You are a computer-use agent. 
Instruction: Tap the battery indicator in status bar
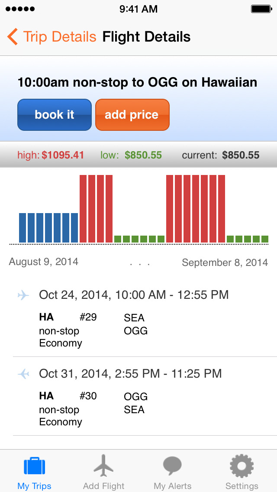point(261,9)
